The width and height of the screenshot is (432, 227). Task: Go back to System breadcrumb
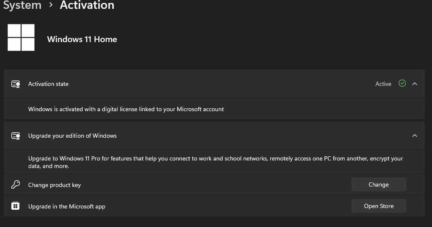(x=22, y=5)
